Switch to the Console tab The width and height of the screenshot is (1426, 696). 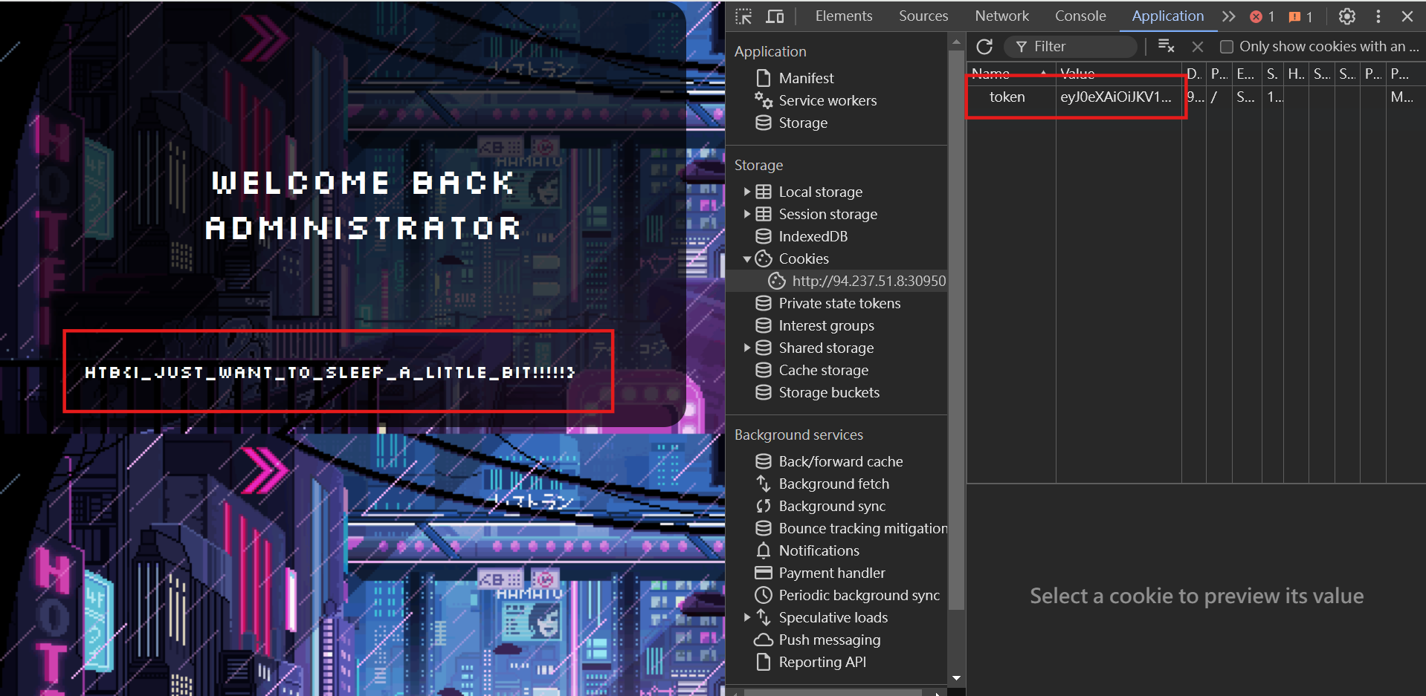coord(1080,16)
